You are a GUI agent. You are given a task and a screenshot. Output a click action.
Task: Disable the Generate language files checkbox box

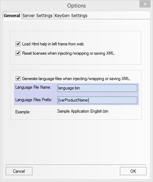(x=18, y=79)
